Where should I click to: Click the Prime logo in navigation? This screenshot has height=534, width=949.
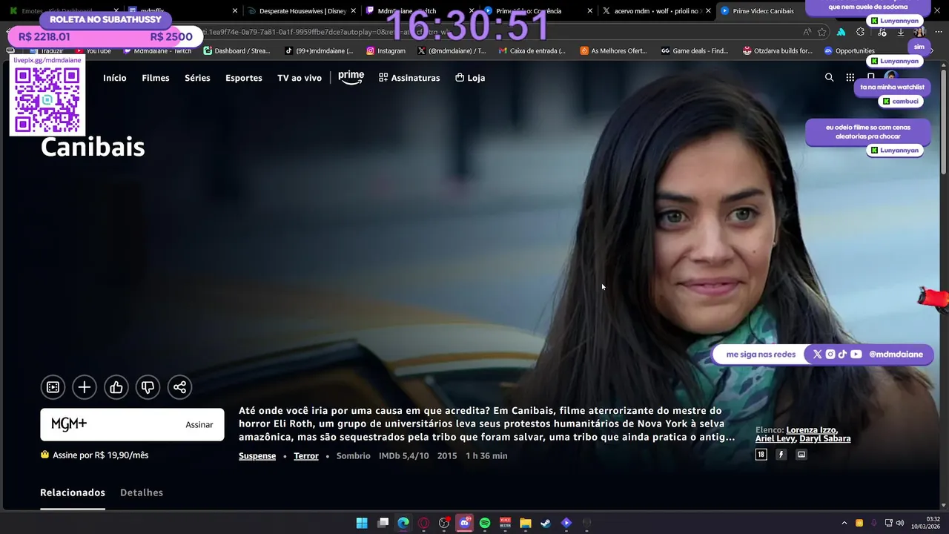[351, 77]
